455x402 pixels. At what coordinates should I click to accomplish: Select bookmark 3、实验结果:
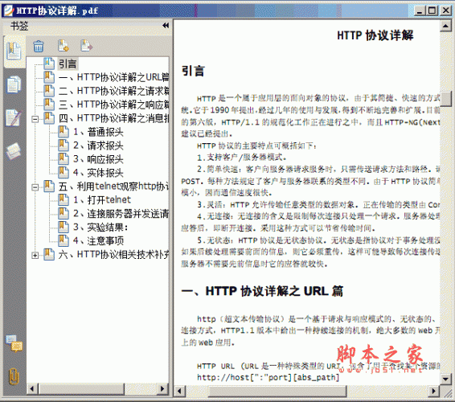(x=100, y=227)
